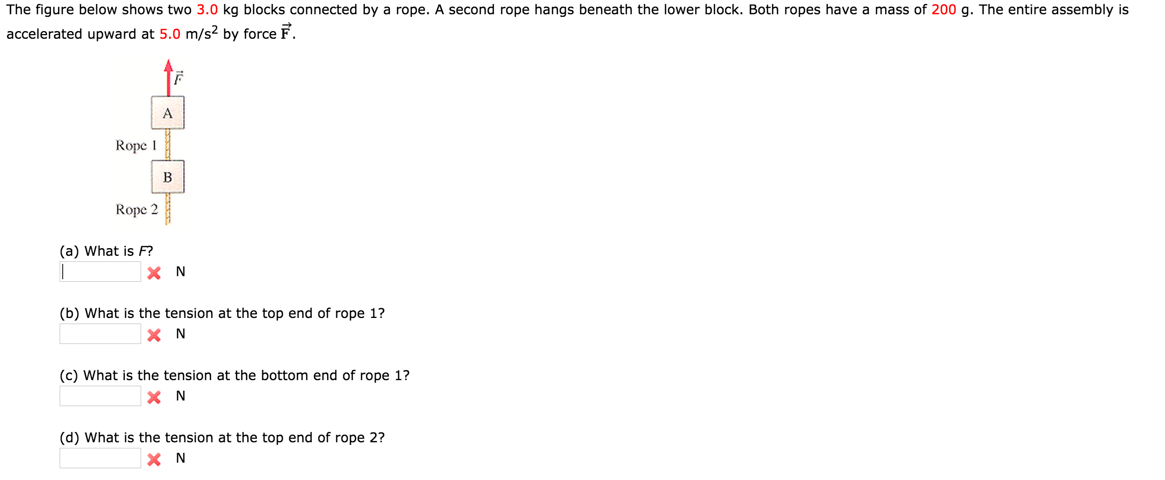The width and height of the screenshot is (1165, 480).
Task: Click inside the answer box for part (d)
Action: (x=99, y=458)
